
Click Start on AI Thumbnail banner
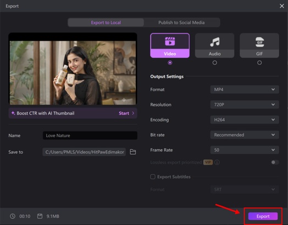[x=124, y=113]
